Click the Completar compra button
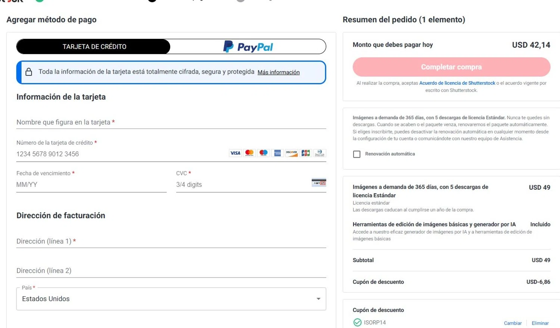This screenshot has width=560, height=328. [x=451, y=67]
